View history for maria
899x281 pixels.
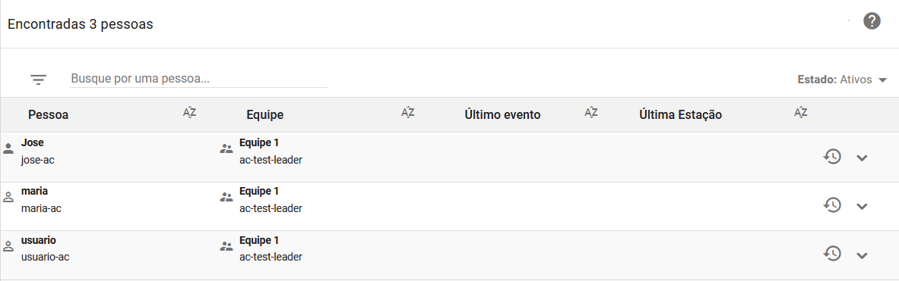832,205
